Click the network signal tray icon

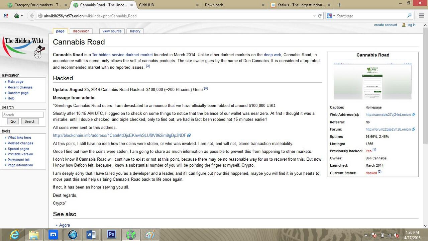point(389,235)
